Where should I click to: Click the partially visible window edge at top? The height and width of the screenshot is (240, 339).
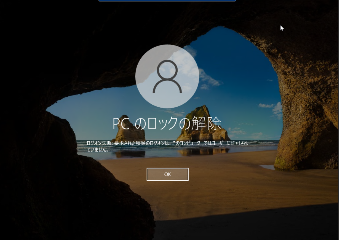tap(167, 1)
